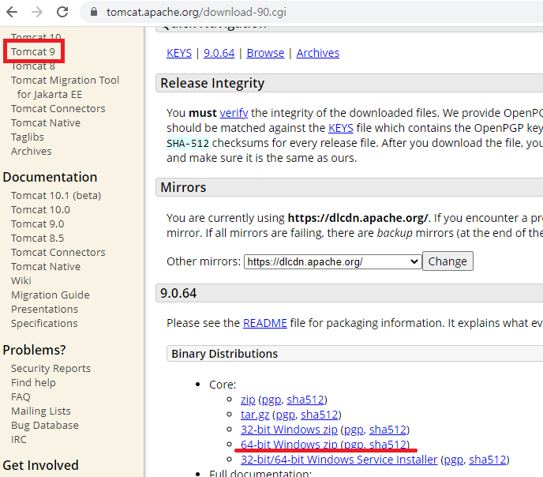Click the Binary Distributions heading
This screenshot has width=543, height=477.
(224, 354)
